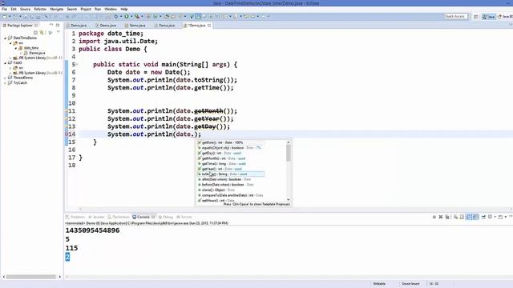513x288 pixels.
Task: Close the active *Demo.java editor tab
Action: click(x=209, y=25)
